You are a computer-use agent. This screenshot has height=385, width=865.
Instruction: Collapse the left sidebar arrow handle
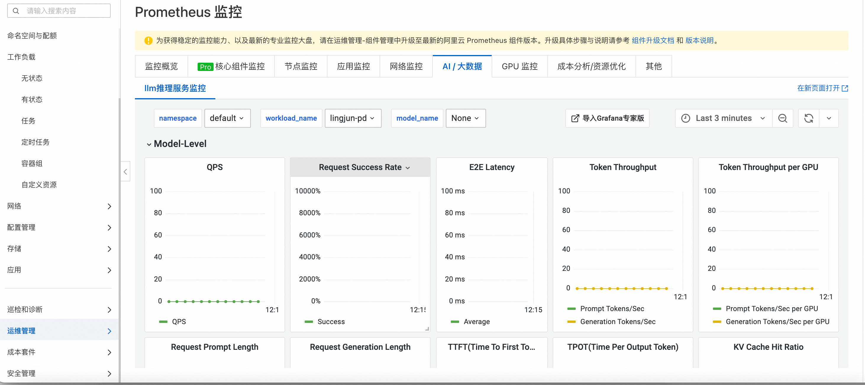(125, 172)
